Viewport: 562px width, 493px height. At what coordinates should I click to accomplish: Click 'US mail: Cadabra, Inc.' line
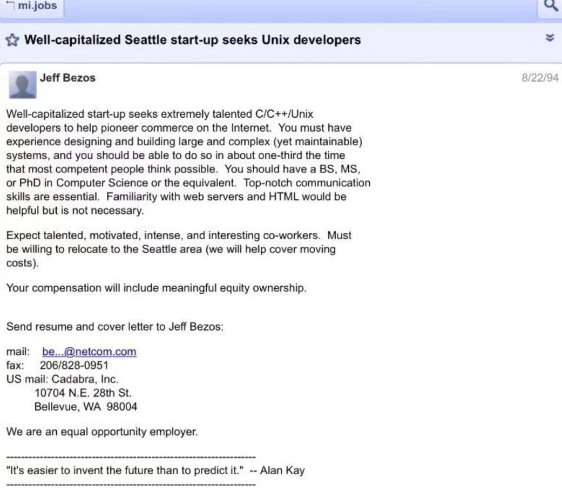tap(63, 379)
